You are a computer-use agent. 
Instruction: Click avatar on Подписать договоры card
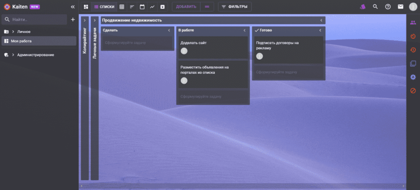pyautogui.click(x=260, y=56)
